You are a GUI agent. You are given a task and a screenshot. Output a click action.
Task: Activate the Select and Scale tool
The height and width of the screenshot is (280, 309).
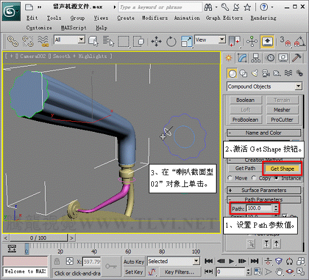pos(187,41)
